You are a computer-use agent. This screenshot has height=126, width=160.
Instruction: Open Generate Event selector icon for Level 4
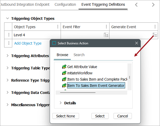155,35
